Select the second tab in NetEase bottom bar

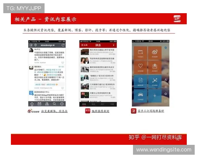[x=93, y=104]
